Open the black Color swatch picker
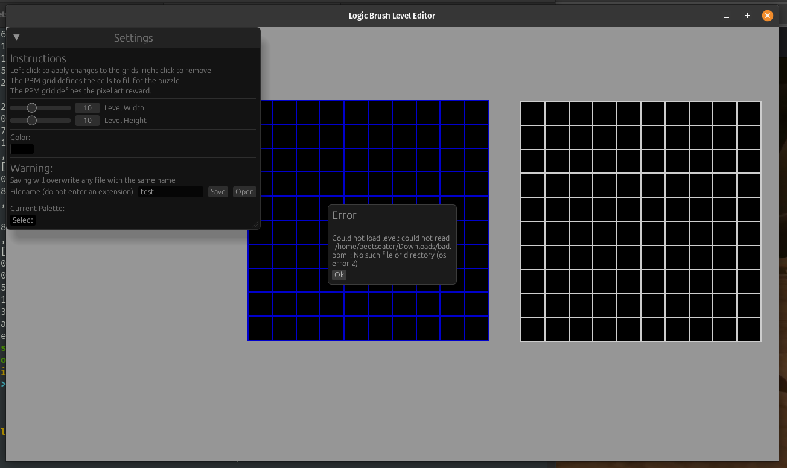The width and height of the screenshot is (787, 468). [x=22, y=149]
